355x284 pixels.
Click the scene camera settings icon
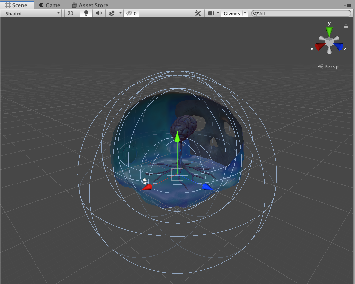click(211, 13)
